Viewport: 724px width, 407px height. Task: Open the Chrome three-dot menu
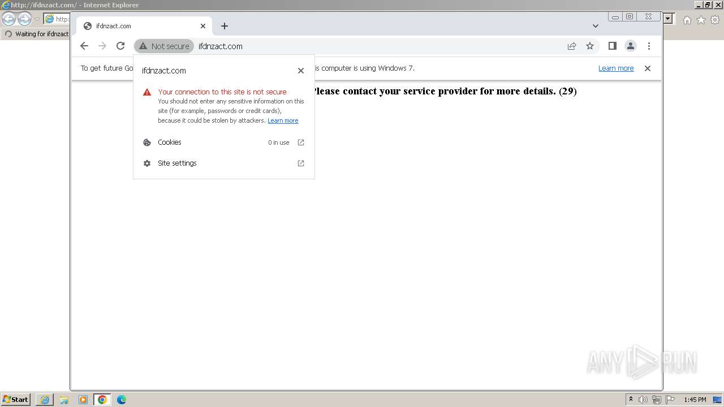[x=649, y=46]
